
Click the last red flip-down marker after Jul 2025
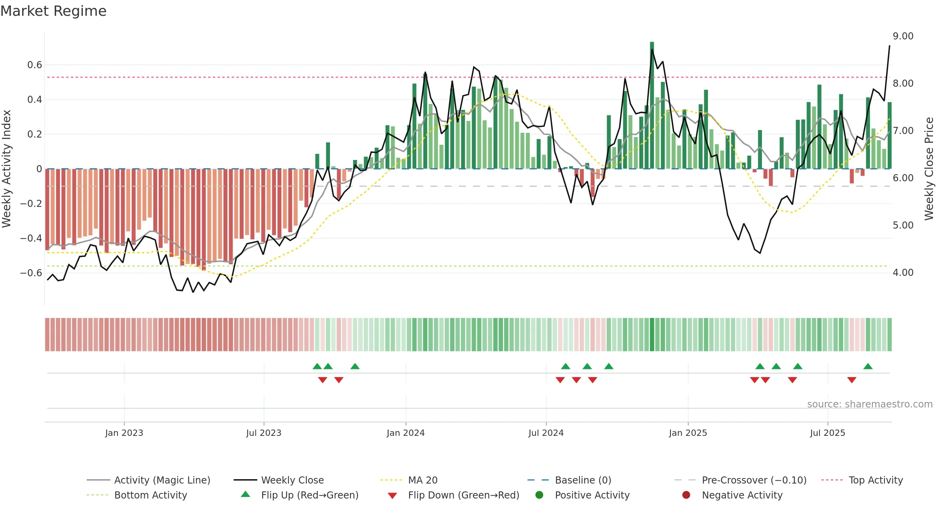pyautogui.click(x=852, y=380)
